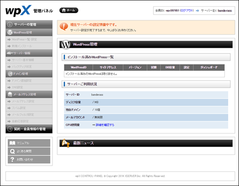Click the バージョン column header
Image resolution: width=239 pixels, height=186 pixels.
135,67
